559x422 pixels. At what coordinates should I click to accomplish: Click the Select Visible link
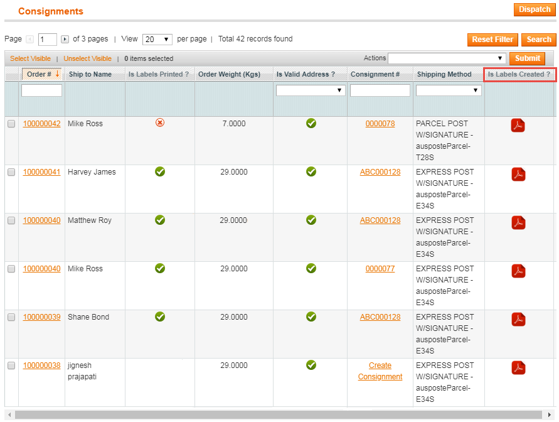pyautogui.click(x=30, y=58)
